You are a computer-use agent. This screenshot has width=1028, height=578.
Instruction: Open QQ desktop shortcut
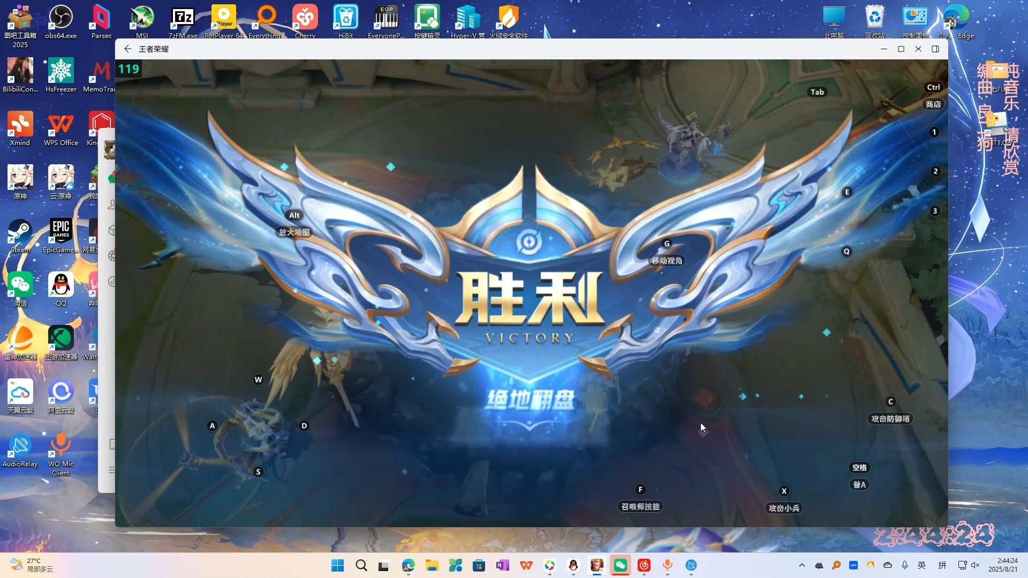pos(61,290)
